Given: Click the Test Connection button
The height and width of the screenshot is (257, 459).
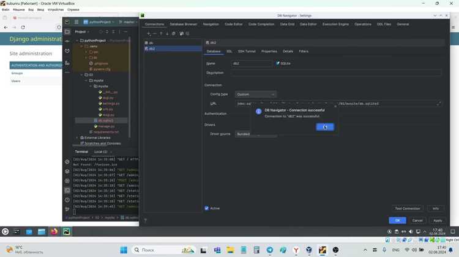Looking at the screenshot, I should pyautogui.click(x=408, y=209).
